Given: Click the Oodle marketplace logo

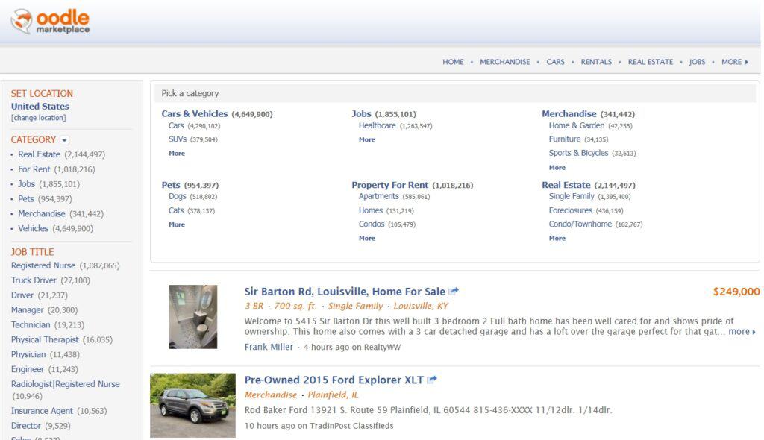Looking at the screenshot, I should click(50, 22).
